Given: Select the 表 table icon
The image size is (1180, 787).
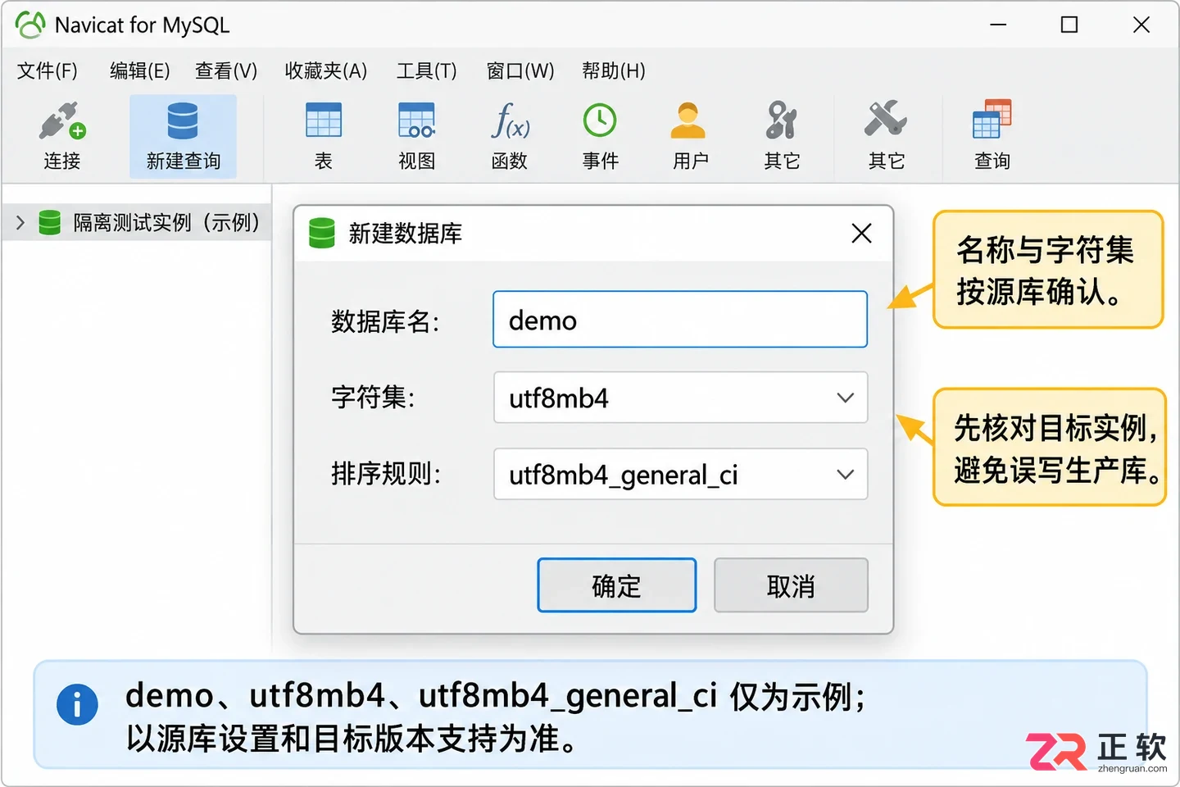Looking at the screenshot, I should [324, 120].
